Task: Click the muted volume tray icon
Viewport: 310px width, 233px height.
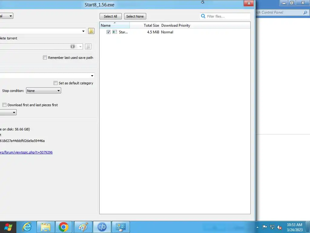Action: pyautogui.click(x=279, y=227)
